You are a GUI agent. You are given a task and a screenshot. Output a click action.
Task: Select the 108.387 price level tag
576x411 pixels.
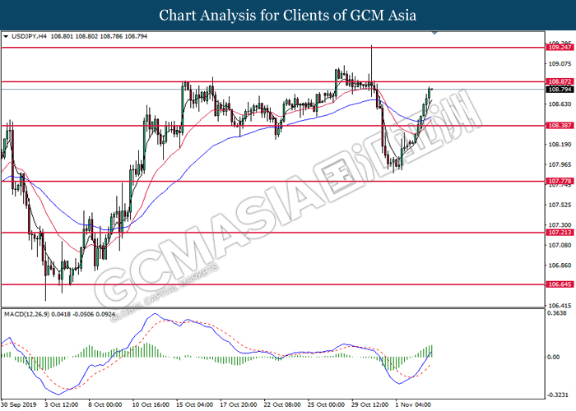pos(560,126)
